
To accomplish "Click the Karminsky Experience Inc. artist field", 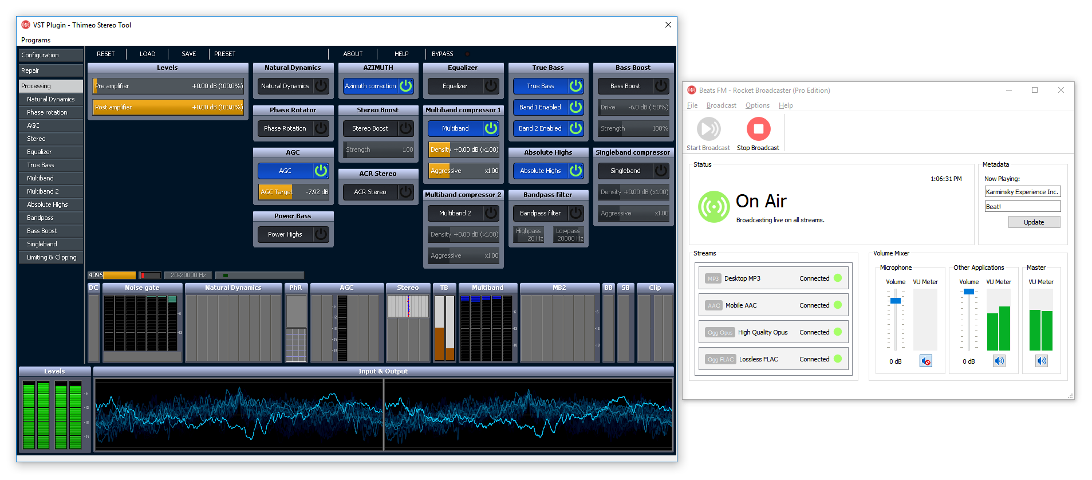I will (1022, 192).
